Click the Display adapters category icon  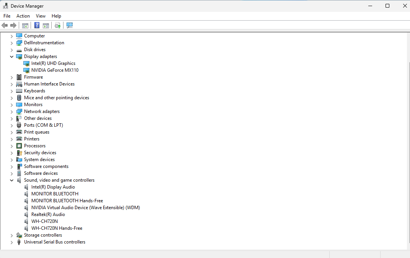point(19,56)
